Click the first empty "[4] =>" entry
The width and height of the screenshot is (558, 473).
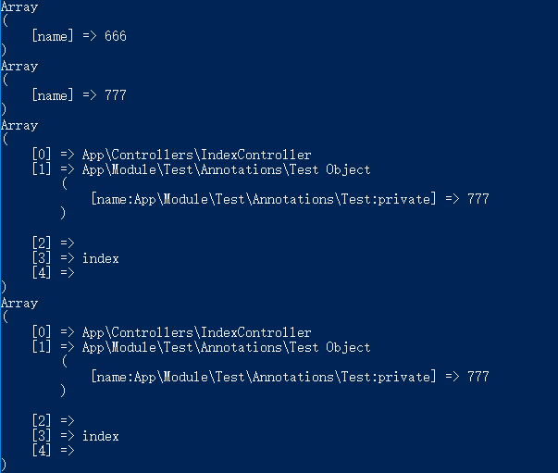click(53, 273)
